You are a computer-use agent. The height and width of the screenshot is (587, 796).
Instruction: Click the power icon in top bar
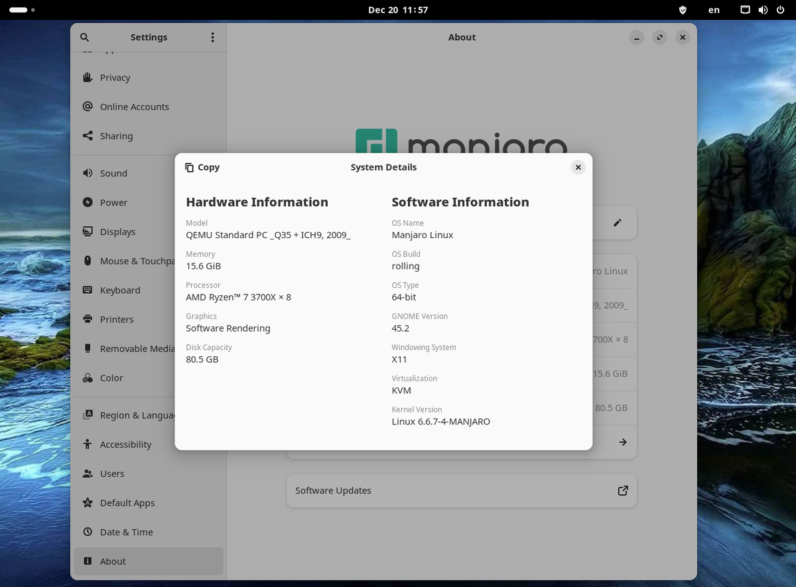[780, 10]
